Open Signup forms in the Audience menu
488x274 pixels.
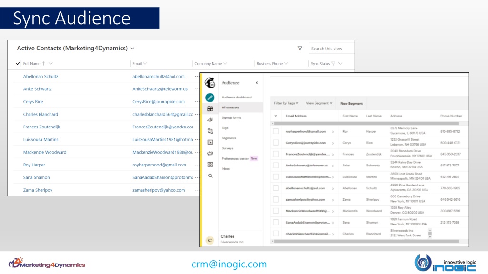click(231, 118)
